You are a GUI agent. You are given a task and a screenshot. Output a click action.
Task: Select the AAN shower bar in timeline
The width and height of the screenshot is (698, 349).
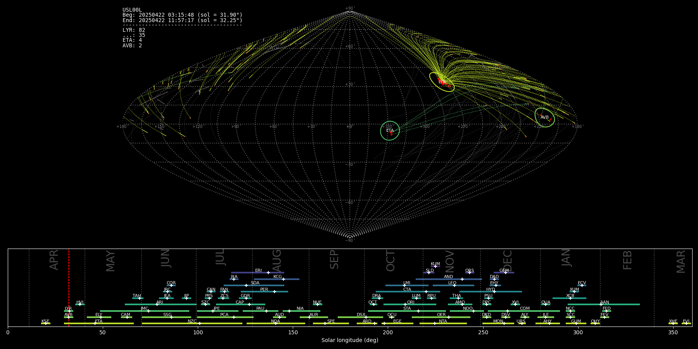[x=604, y=304]
